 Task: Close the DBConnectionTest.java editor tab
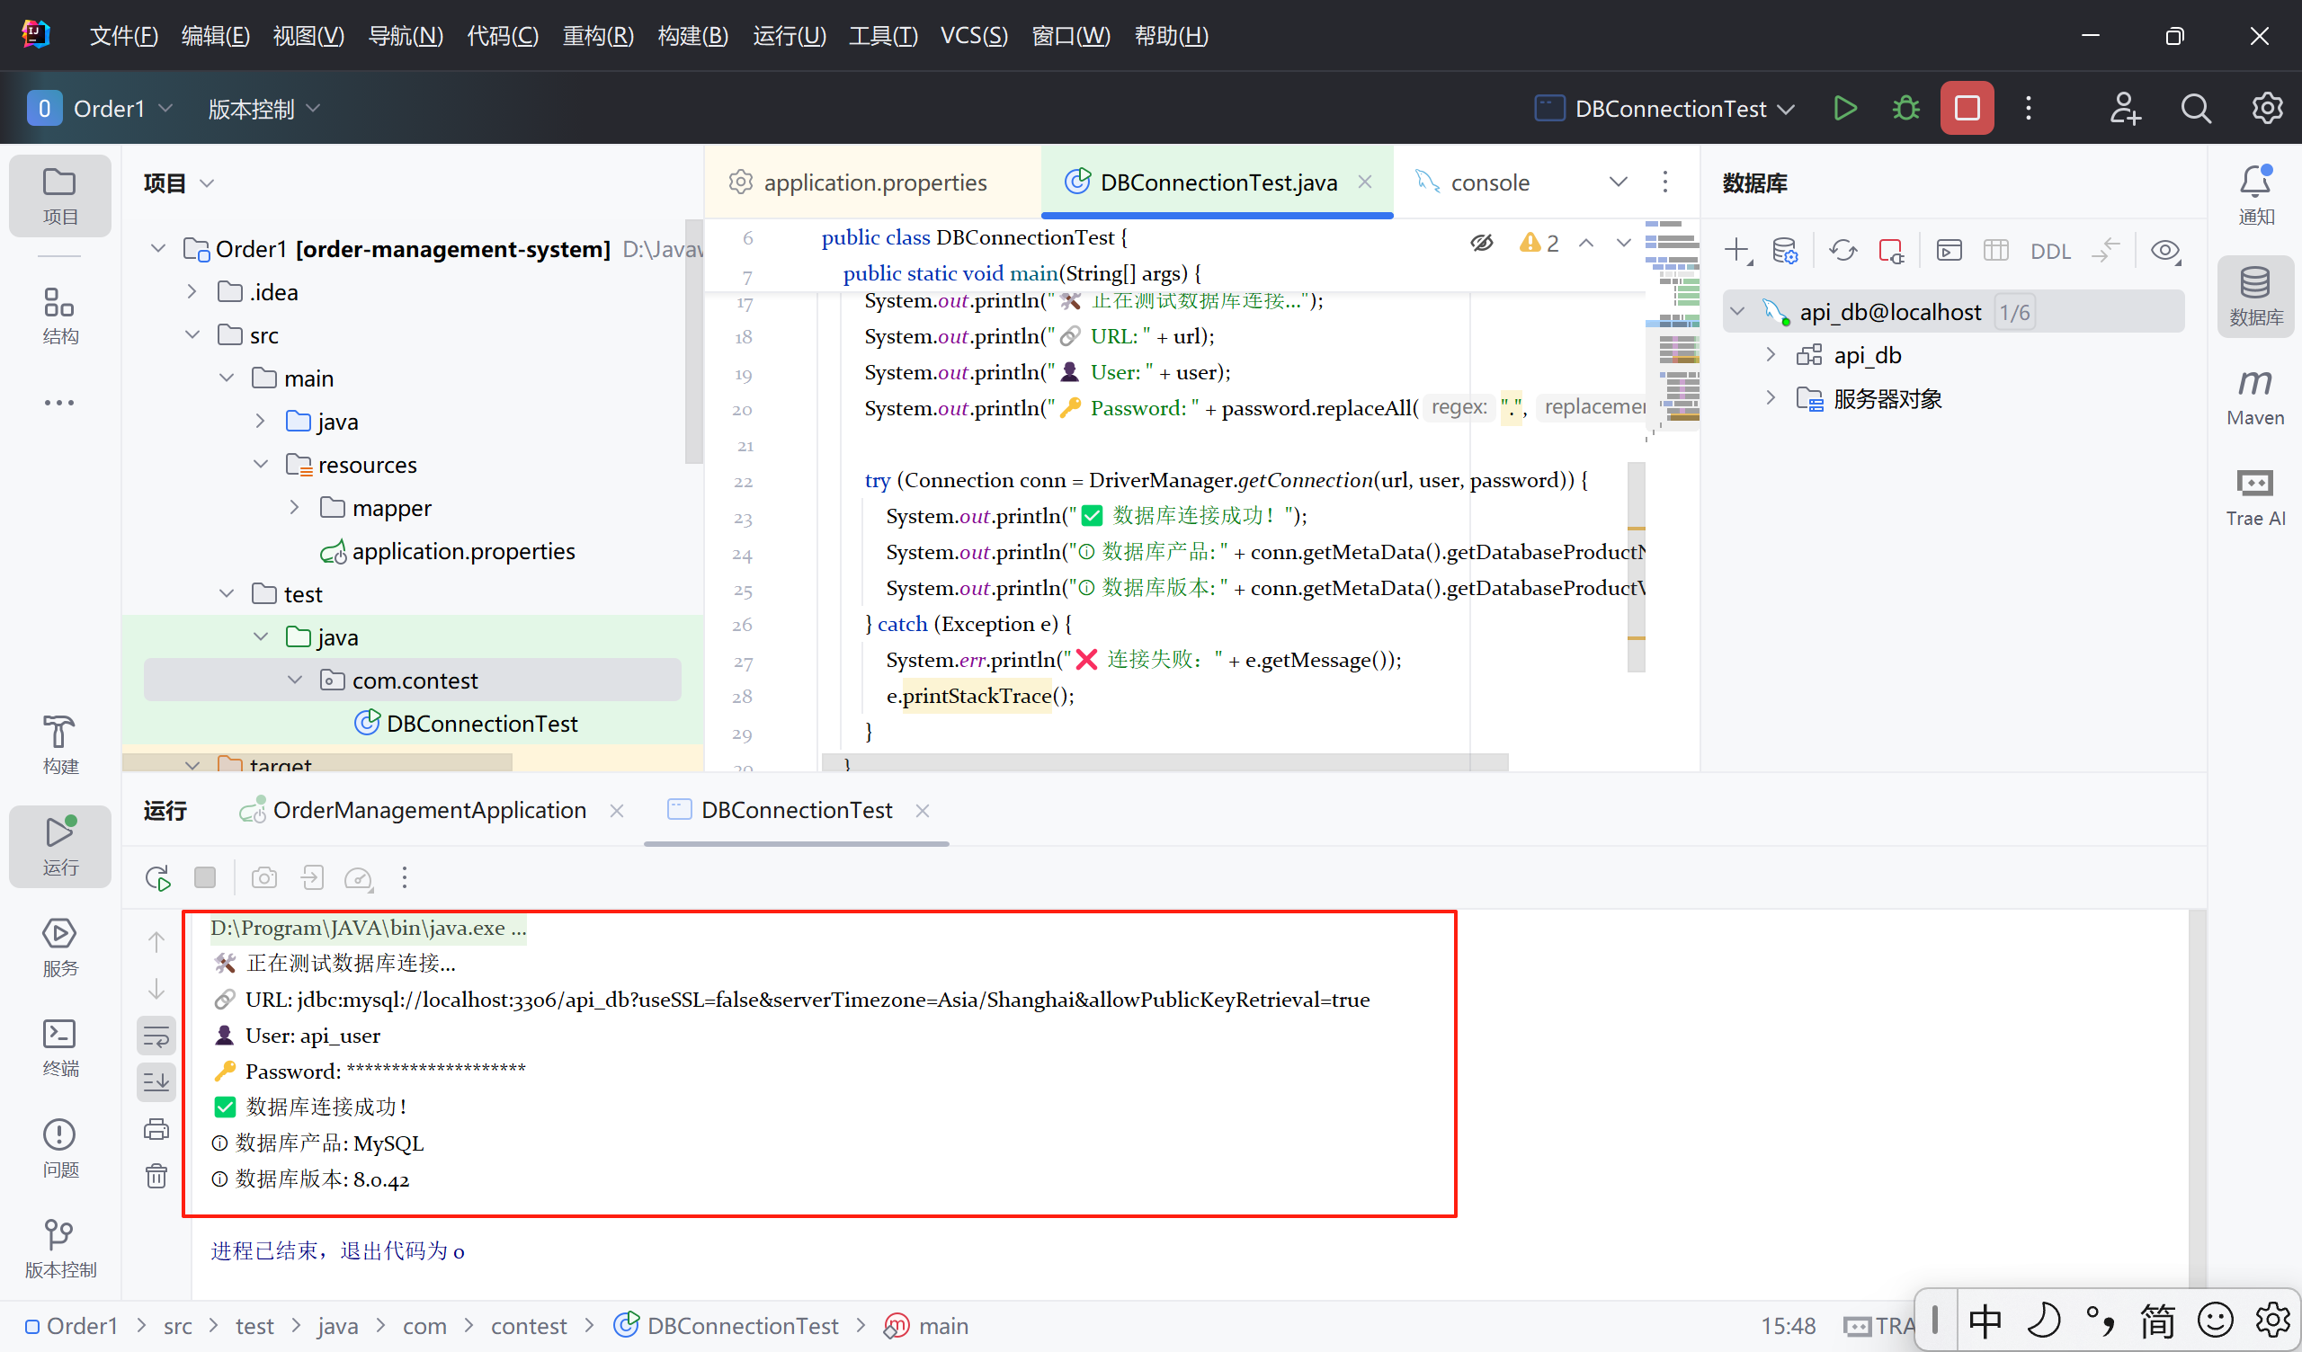click(x=1365, y=182)
